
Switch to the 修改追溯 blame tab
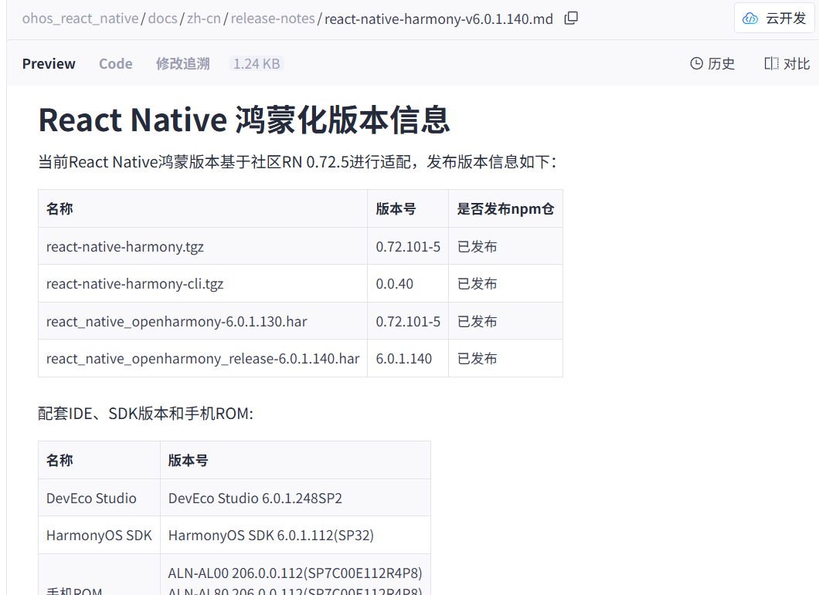click(x=183, y=64)
